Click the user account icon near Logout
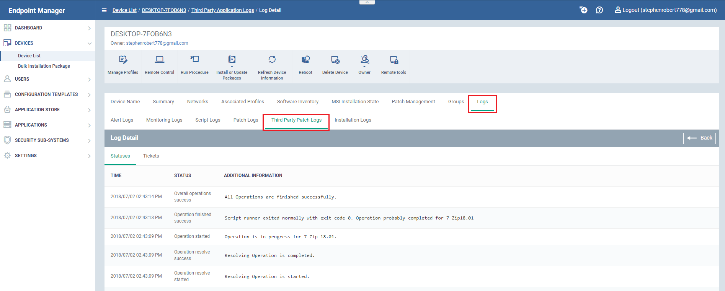This screenshot has width=725, height=291. tap(618, 10)
